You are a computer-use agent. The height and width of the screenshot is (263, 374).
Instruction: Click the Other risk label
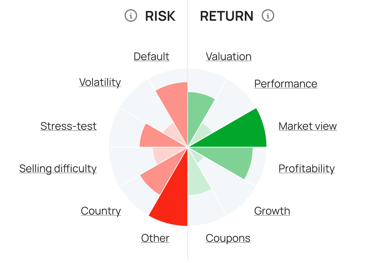(x=155, y=238)
